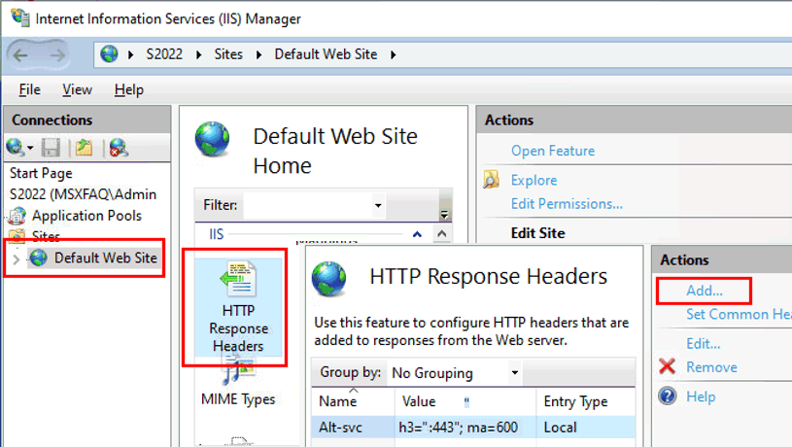
Task: Click the Value column header
Action: click(465, 401)
